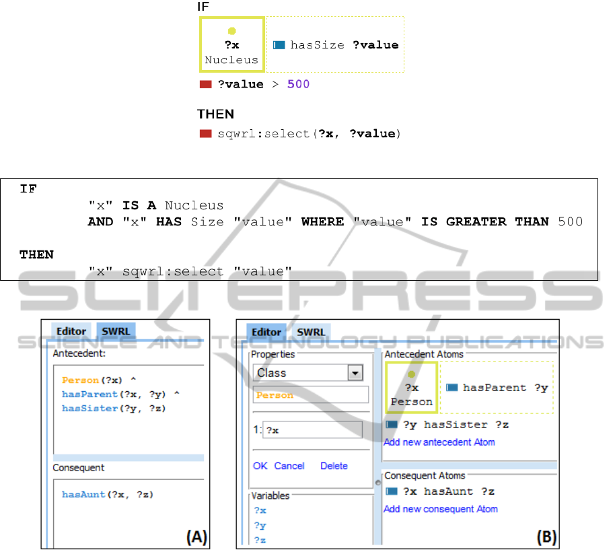615x552 pixels.
Task: Select variable ?y in the Variables list
Action: (x=260, y=526)
